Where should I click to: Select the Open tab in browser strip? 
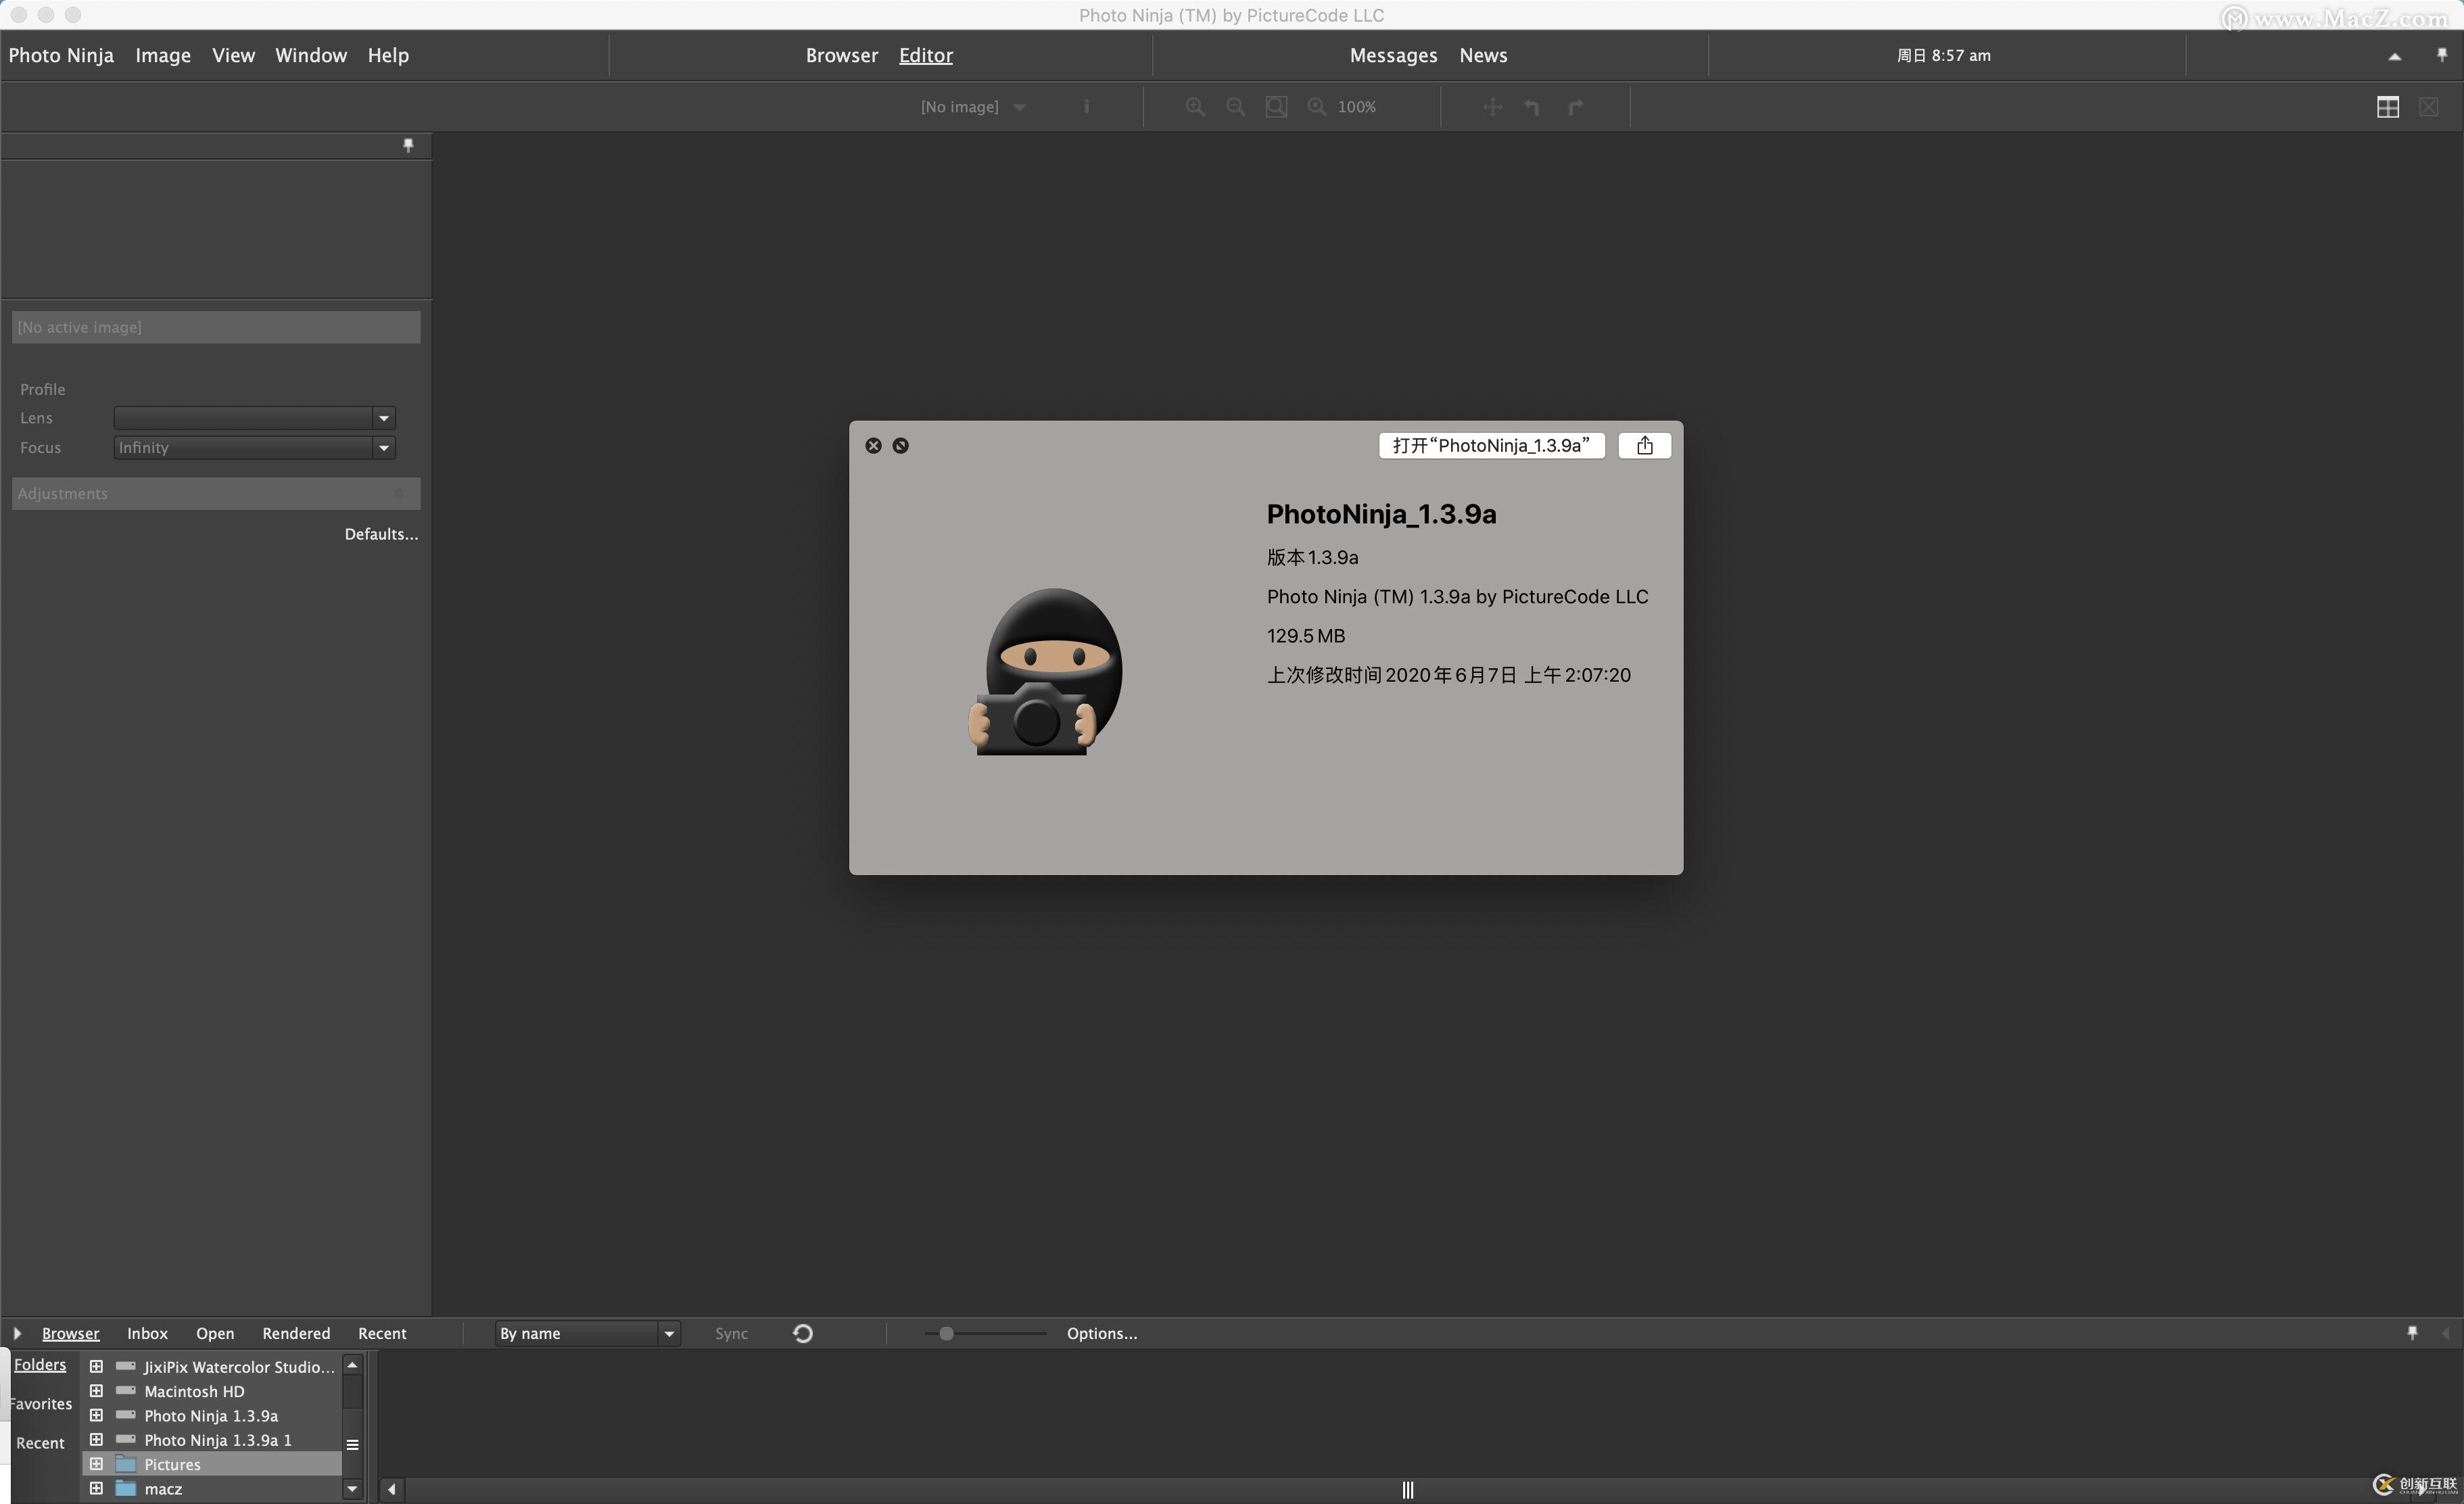[x=215, y=1333]
